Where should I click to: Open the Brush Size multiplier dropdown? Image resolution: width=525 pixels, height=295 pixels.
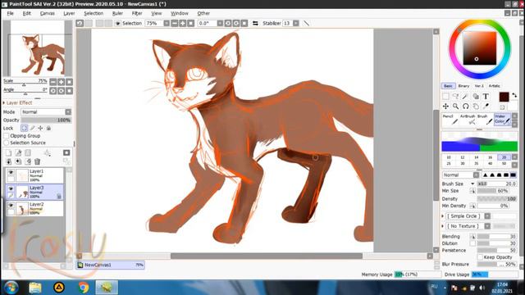pyautogui.click(x=472, y=184)
